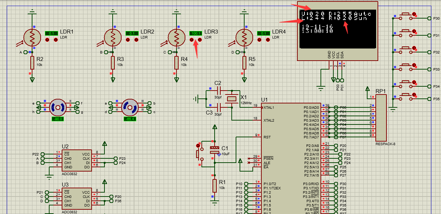Click the push button actuator wired to P30

[x=405, y=15]
